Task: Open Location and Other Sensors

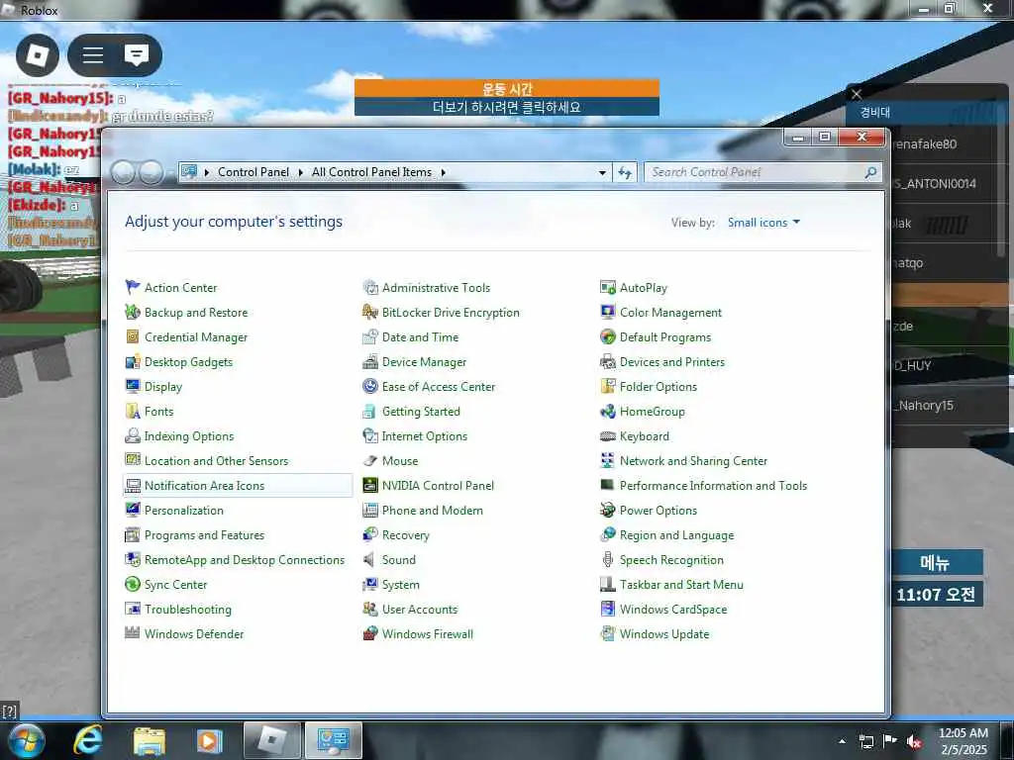Action: [216, 461]
